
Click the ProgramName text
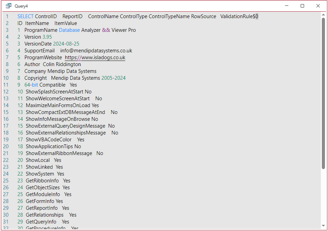coord(41,30)
